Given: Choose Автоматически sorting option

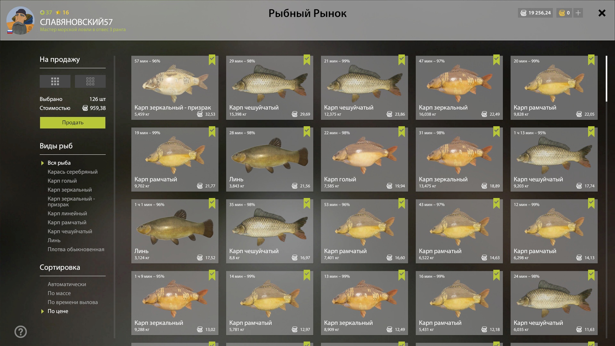Looking at the screenshot, I should tap(67, 284).
